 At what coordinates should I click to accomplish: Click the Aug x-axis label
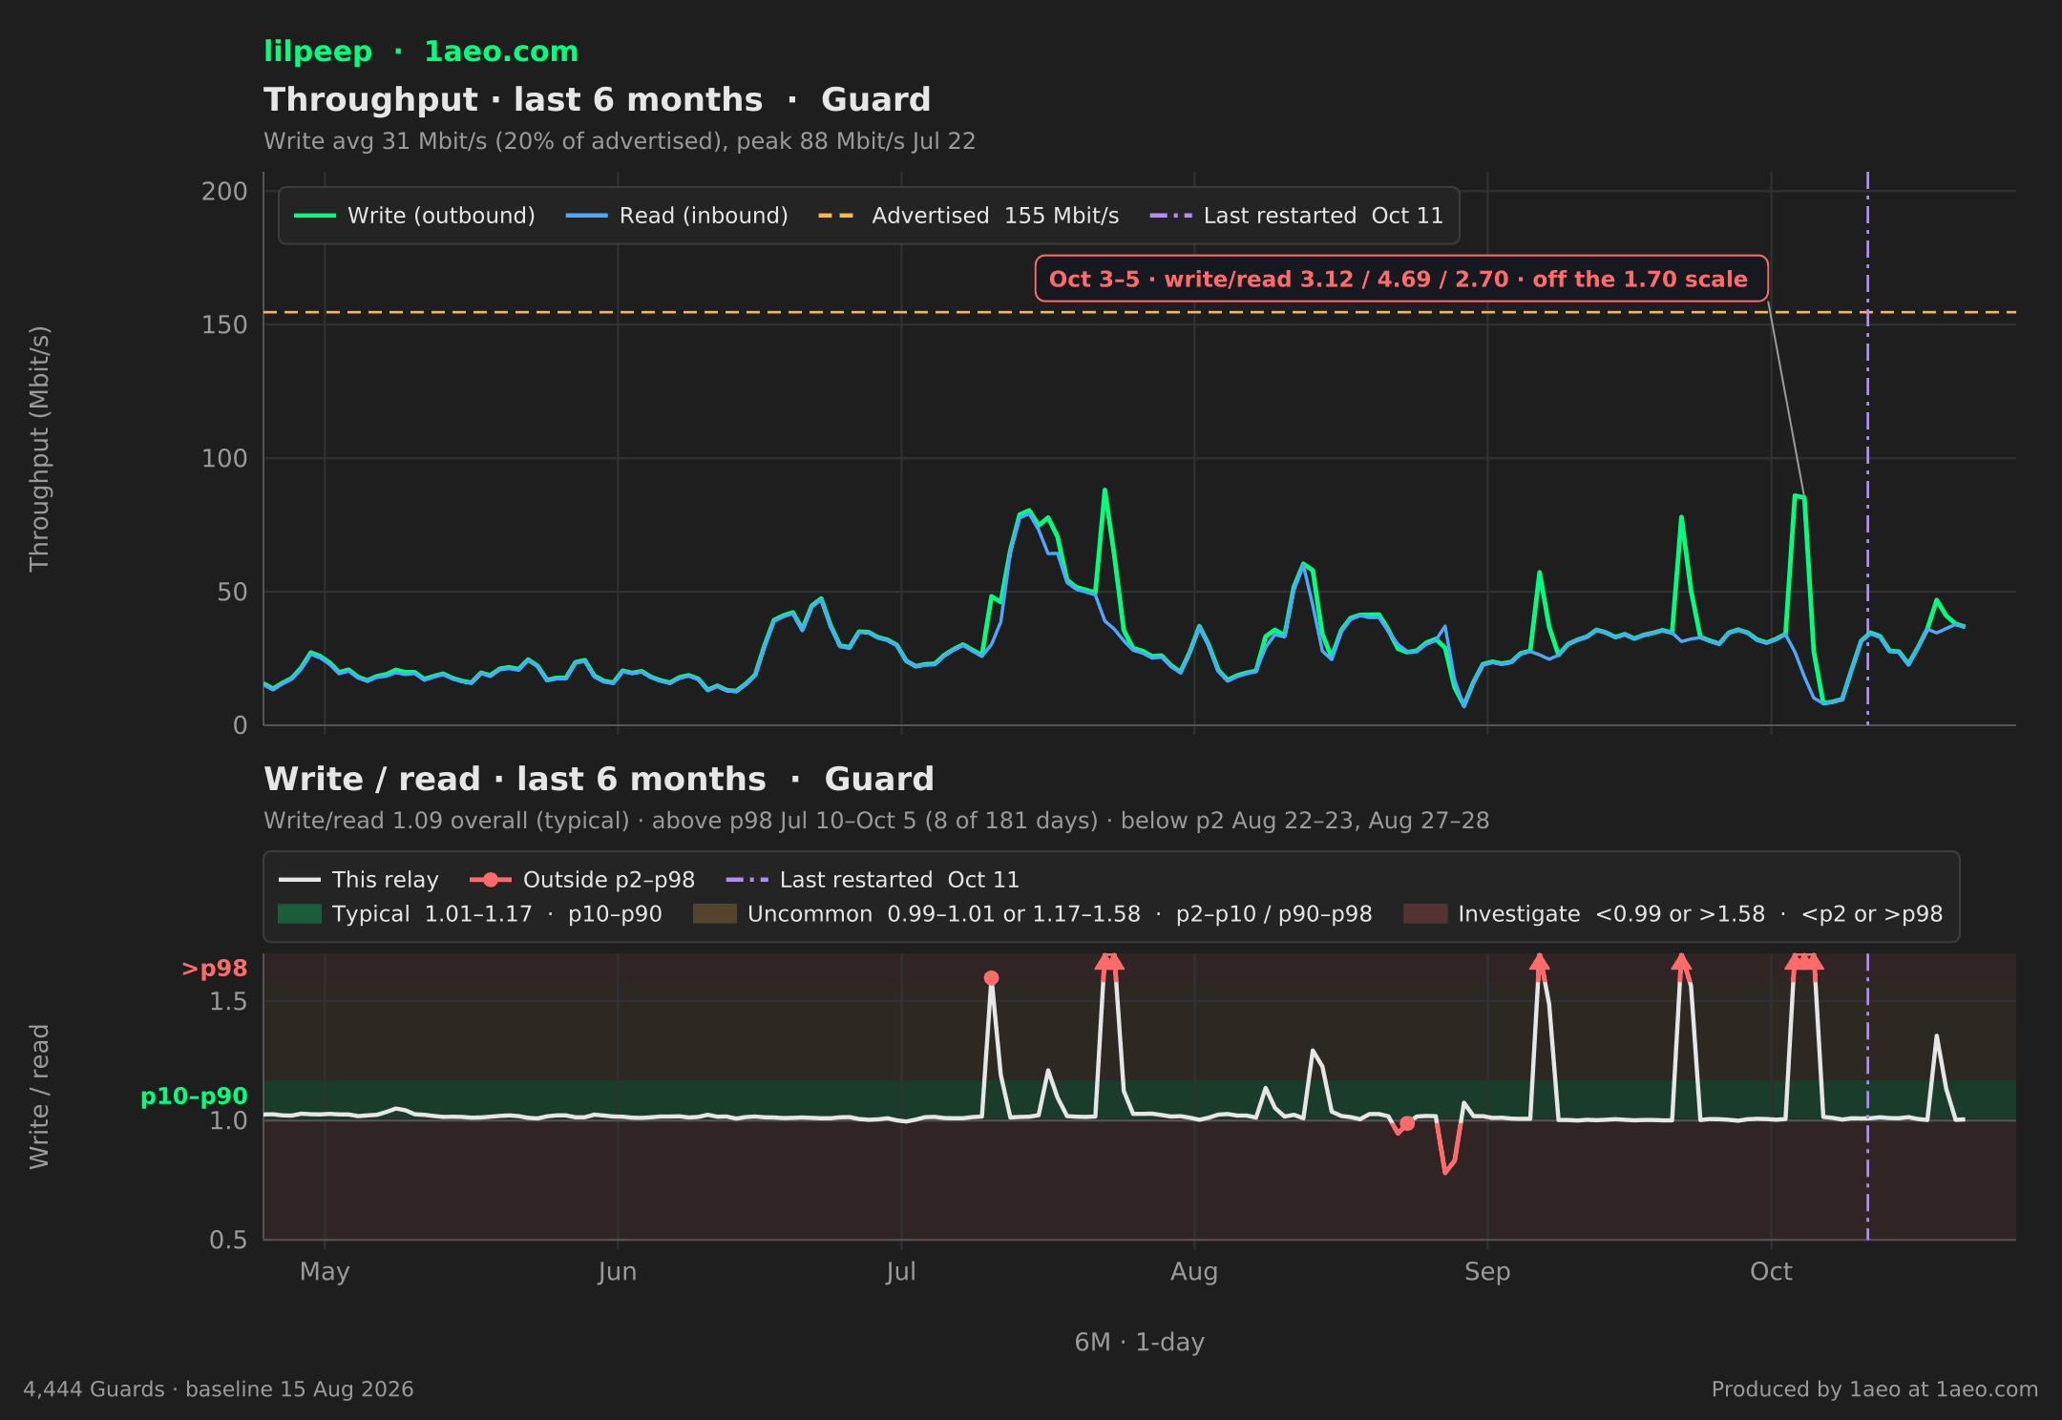(x=1194, y=1272)
